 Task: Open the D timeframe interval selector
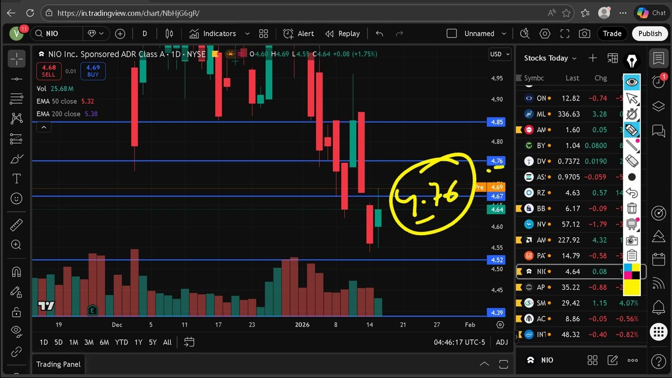pos(144,34)
